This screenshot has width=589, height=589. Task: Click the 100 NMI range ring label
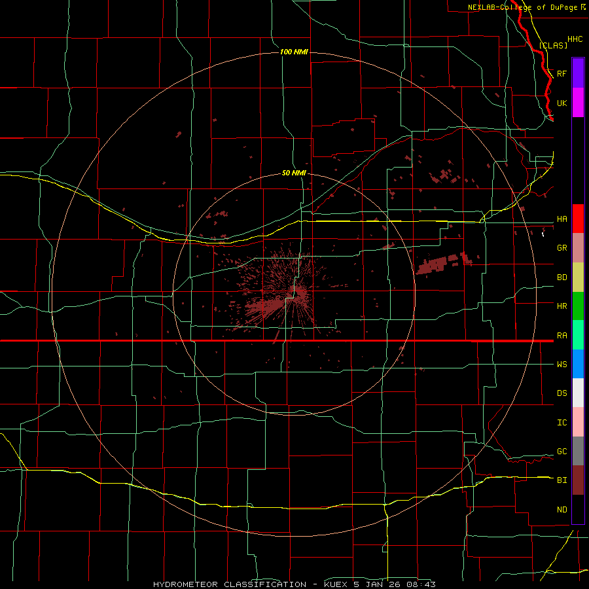[x=294, y=52]
